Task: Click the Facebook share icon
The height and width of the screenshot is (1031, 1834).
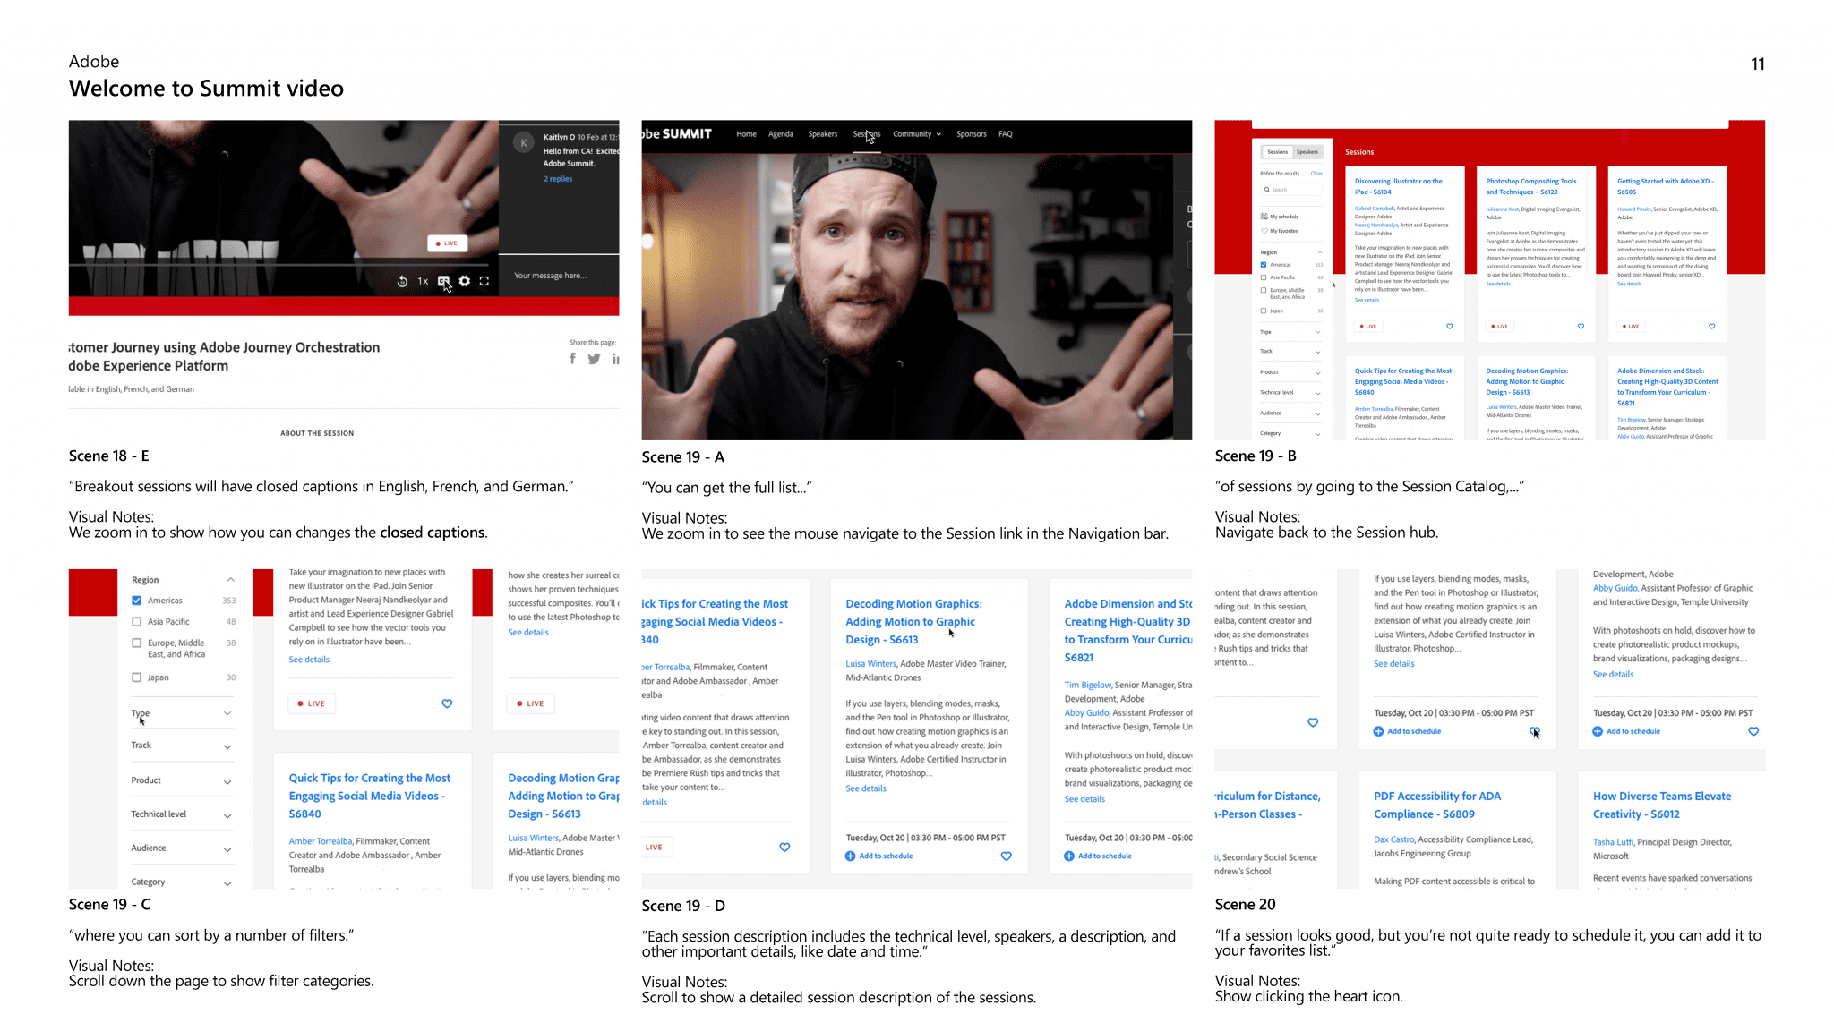Action: click(x=572, y=357)
